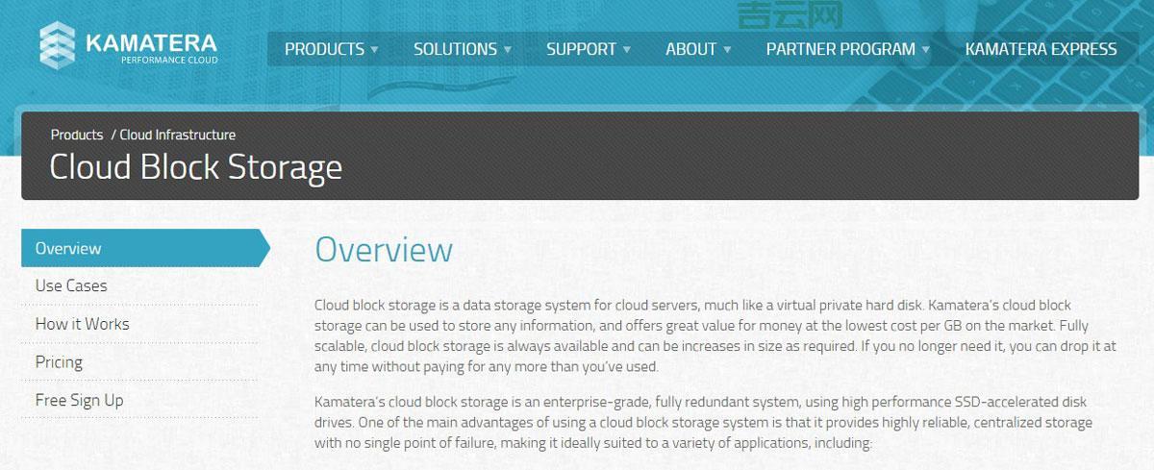Select Use Cases in the sidebar
The image size is (1154, 470).
tap(71, 285)
